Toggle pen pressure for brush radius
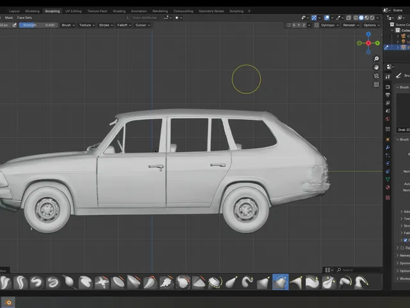Viewport: 410px width, 308px height. [x=15, y=25]
